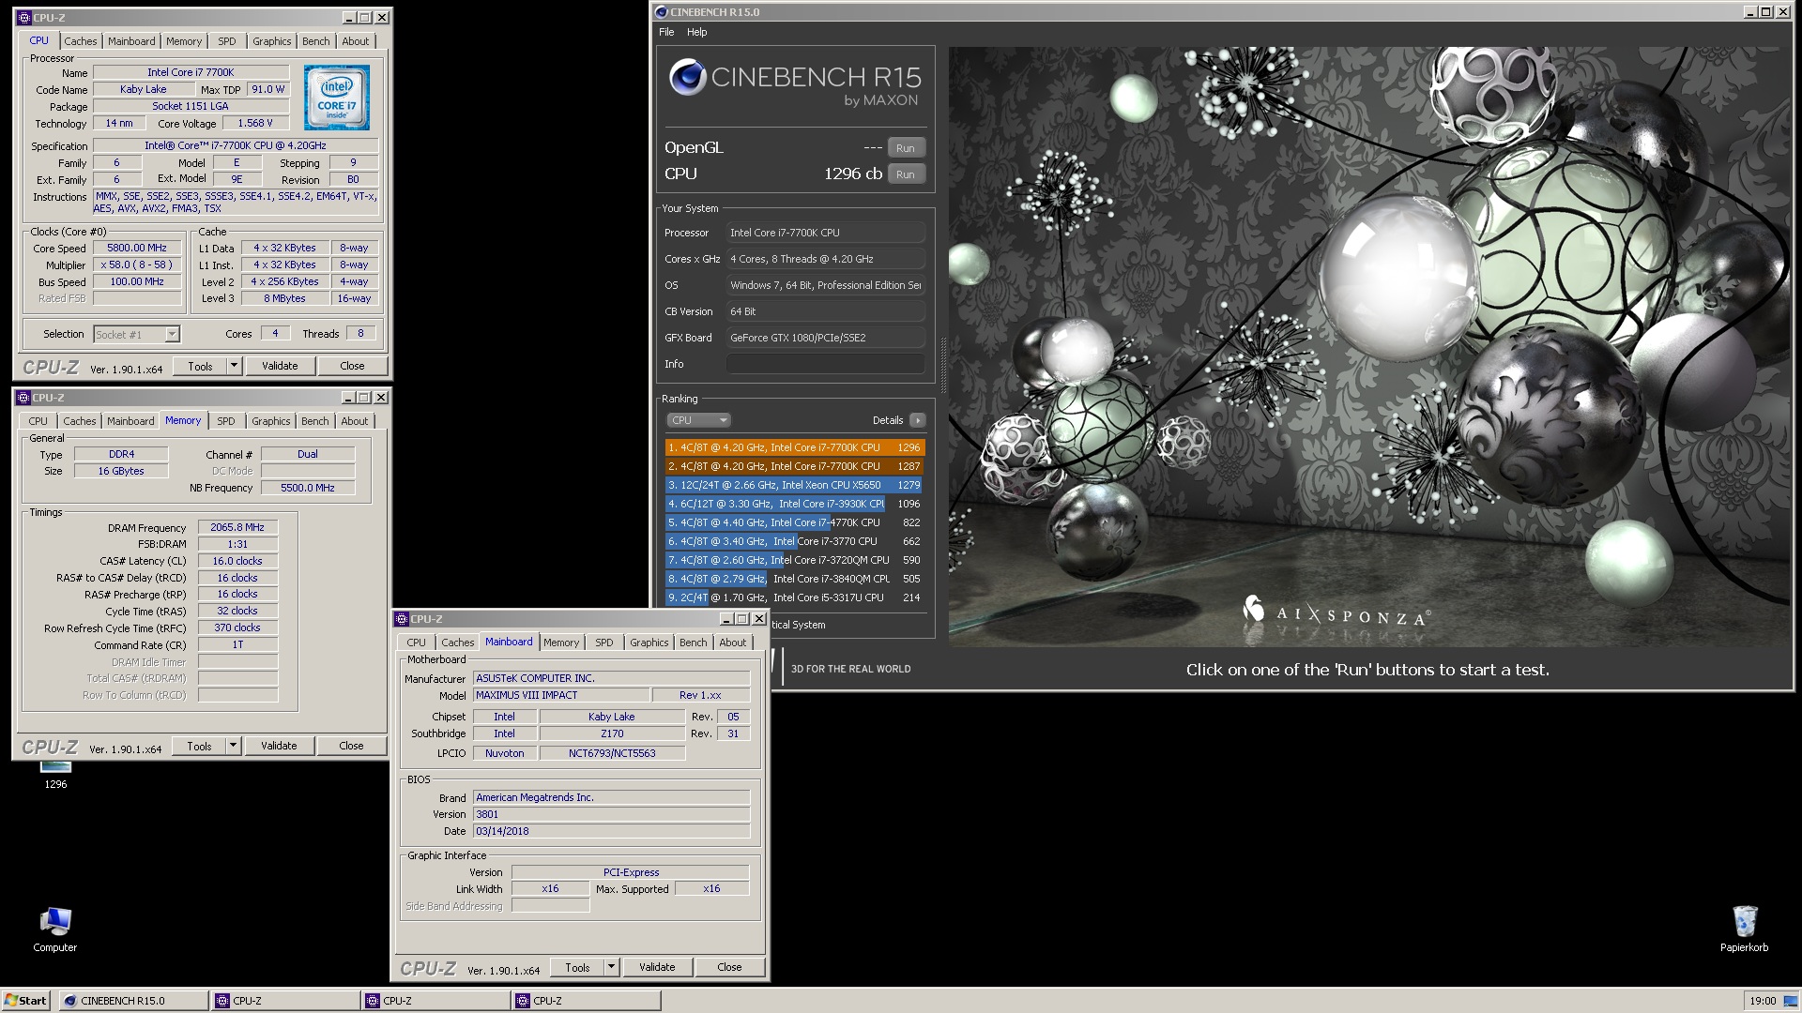The height and width of the screenshot is (1013, 1802).
Task: Click the motherboard model MAXIMUS VIII IMPACT field
Action: [x=561, y=696]
